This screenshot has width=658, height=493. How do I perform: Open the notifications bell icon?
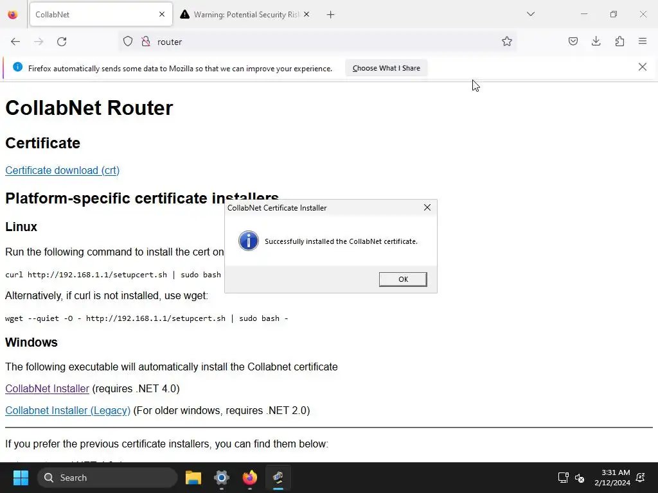641,478
